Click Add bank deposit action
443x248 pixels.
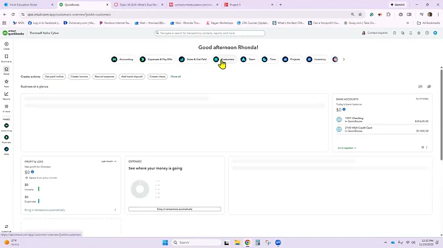pyautogui.click(x=132, y=77)
